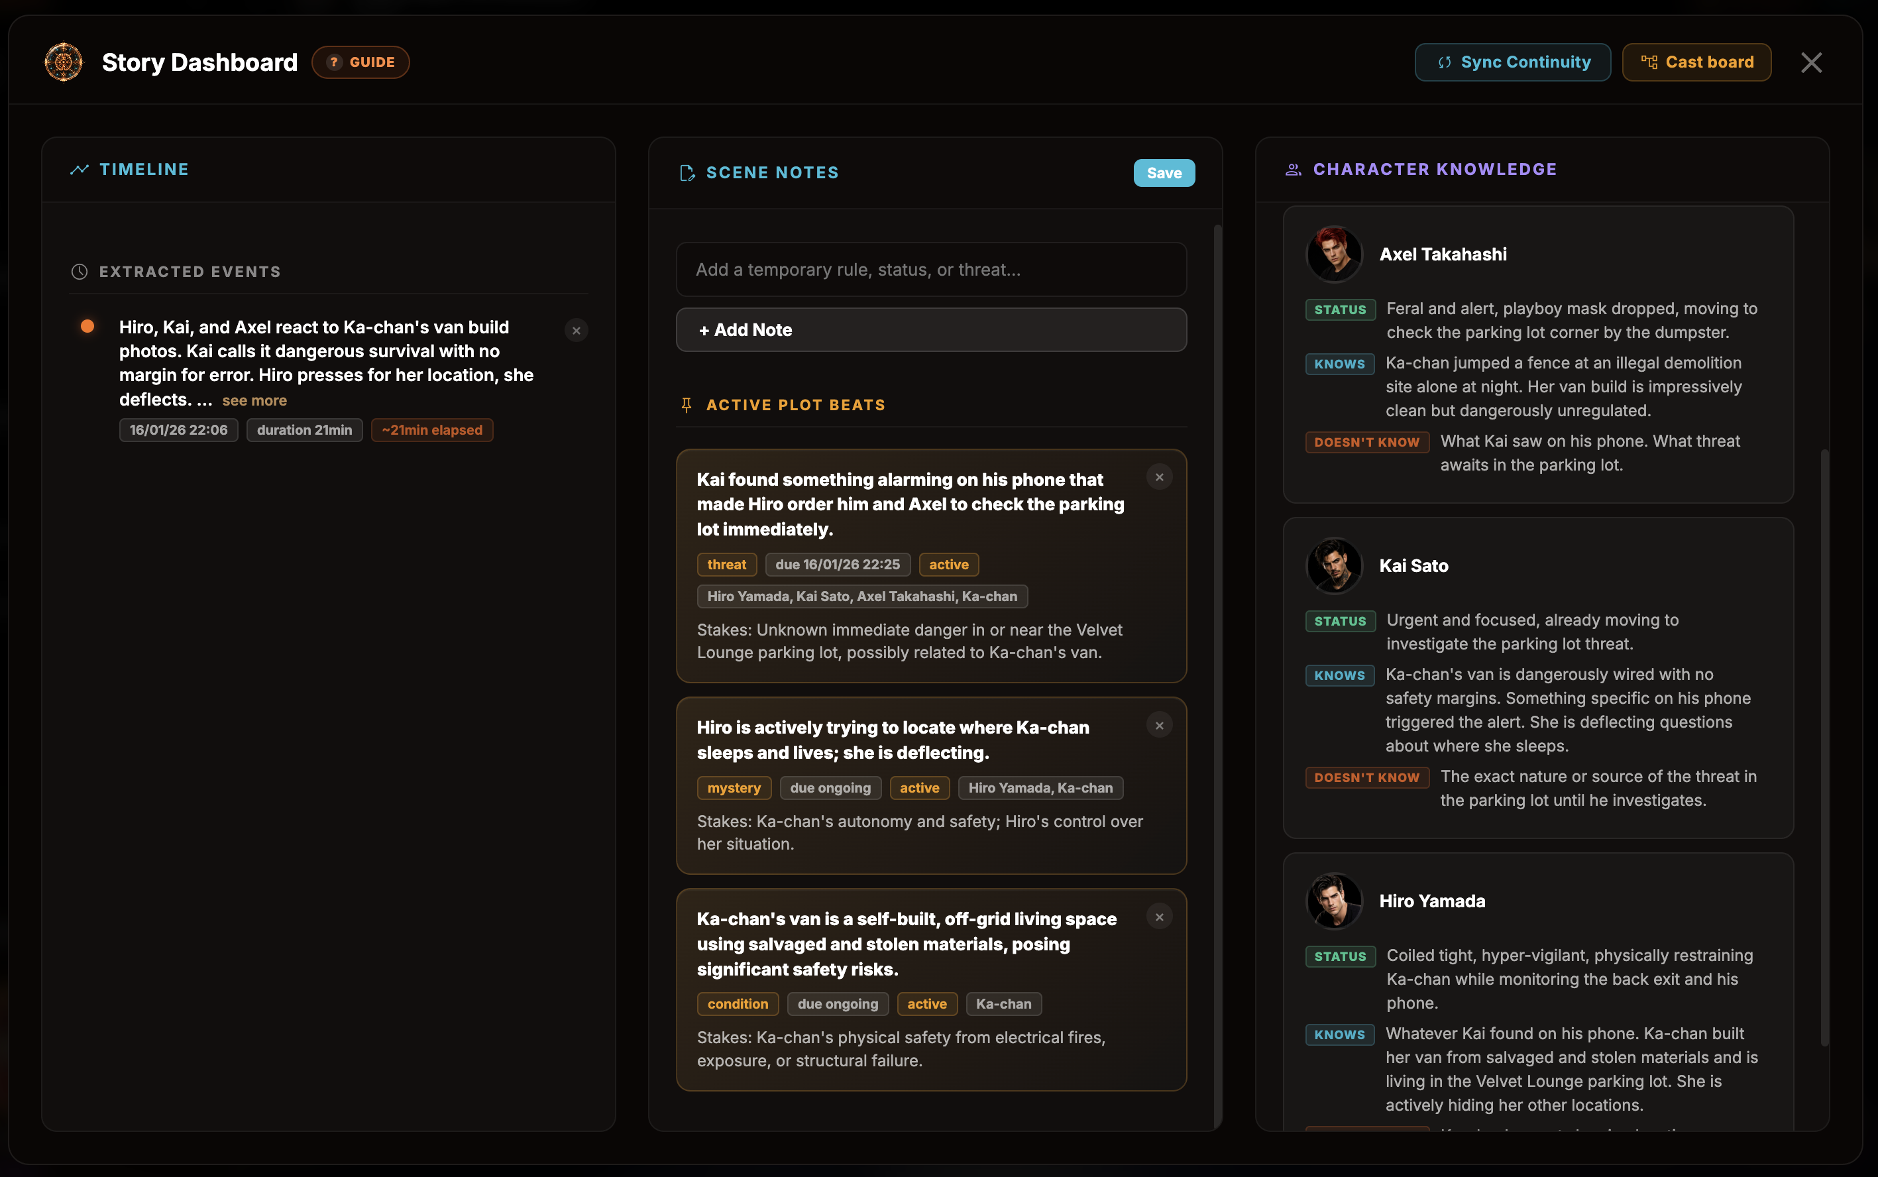Click the mystery tag
Viewport: 1878px width, 1177px height.
734,788
